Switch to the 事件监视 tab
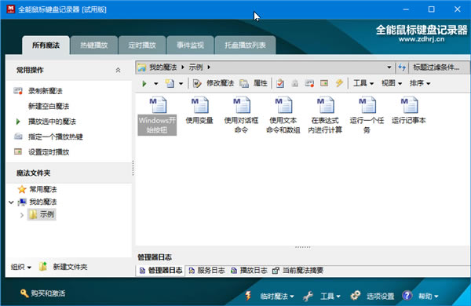This screenshot has height=306, width=471. click(x=190, y=46)
